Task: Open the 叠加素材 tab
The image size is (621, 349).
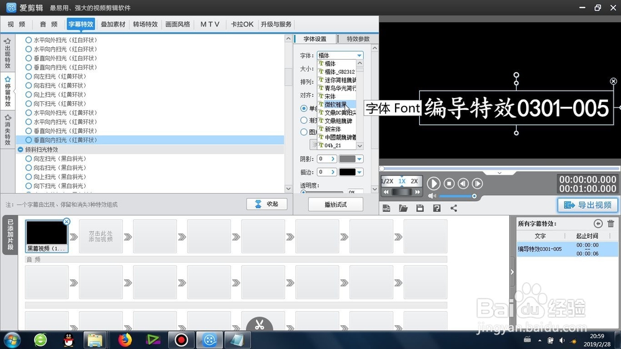Action: coord(113,24)
